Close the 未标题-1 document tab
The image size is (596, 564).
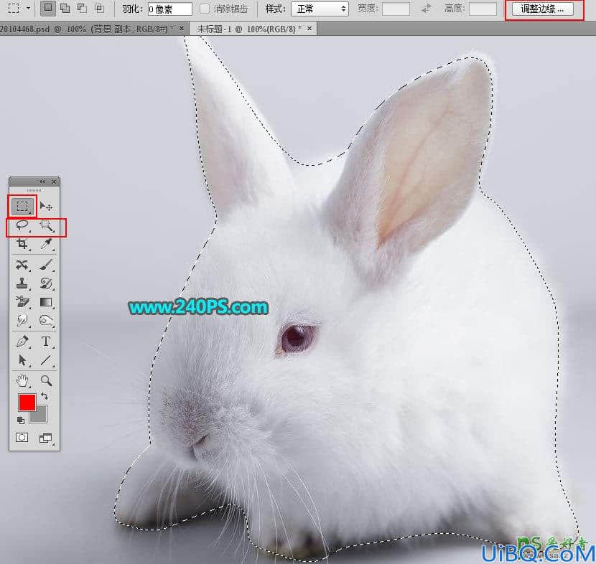pyautogui.click(x=309, y=29)
